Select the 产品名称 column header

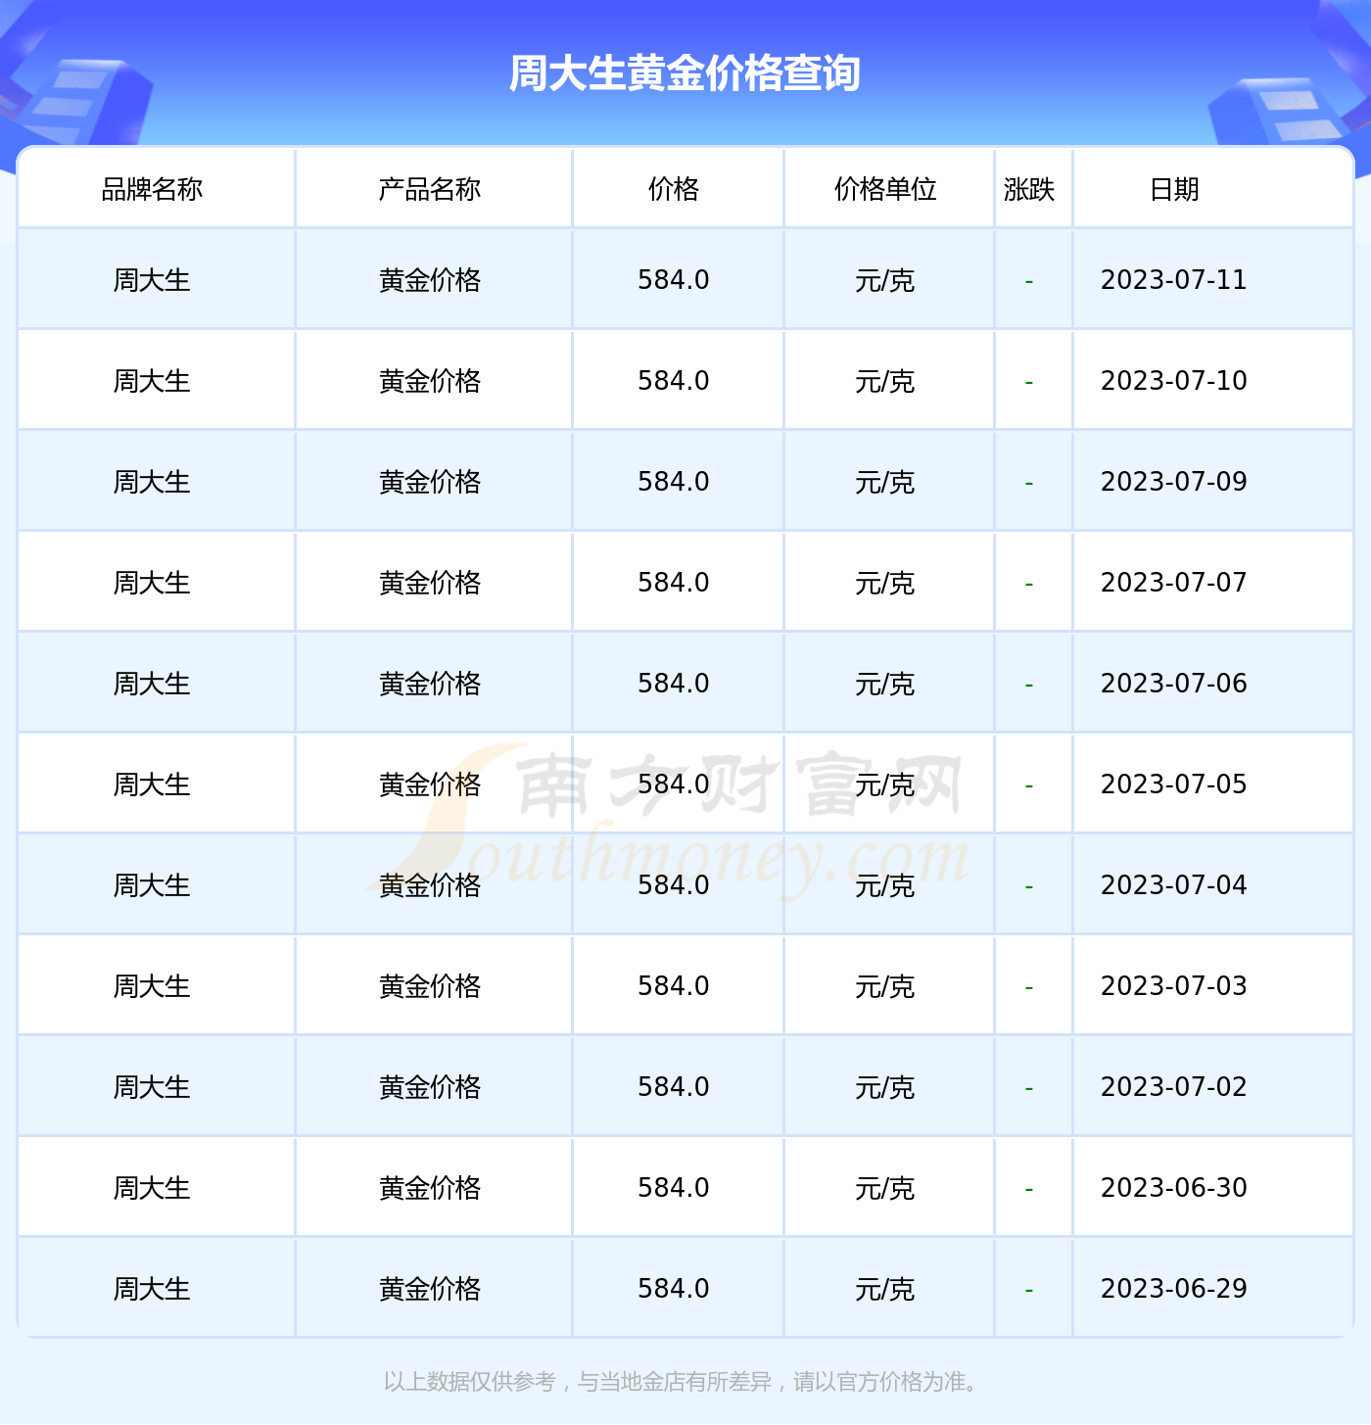point(430,189)
